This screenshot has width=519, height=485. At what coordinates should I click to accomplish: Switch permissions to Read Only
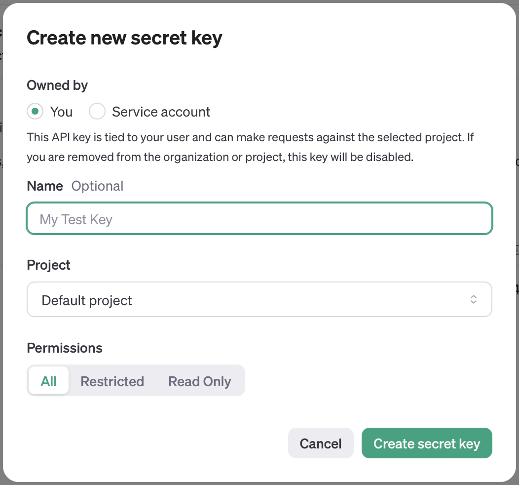pos(200,381)
